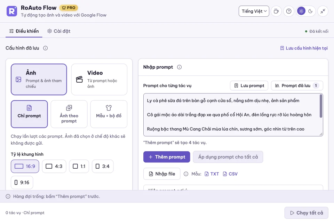This screenshot has width=334, height=223.
Task: Click info icon beside Cấu hình đã lưu
Action: (x=45, y=48)
